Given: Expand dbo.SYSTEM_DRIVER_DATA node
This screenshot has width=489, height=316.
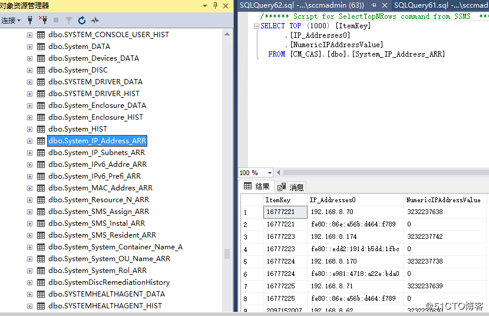Looking at the screenshot, I should [29, 82].
